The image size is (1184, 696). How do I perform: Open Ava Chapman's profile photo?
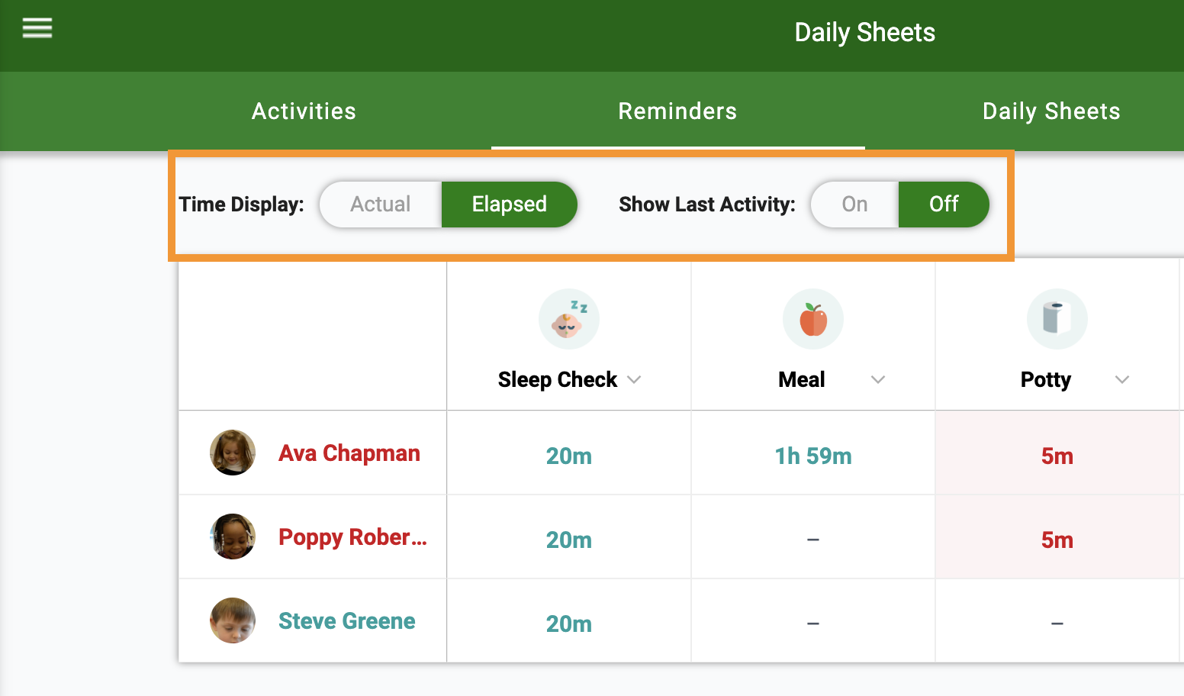(233, 453)
